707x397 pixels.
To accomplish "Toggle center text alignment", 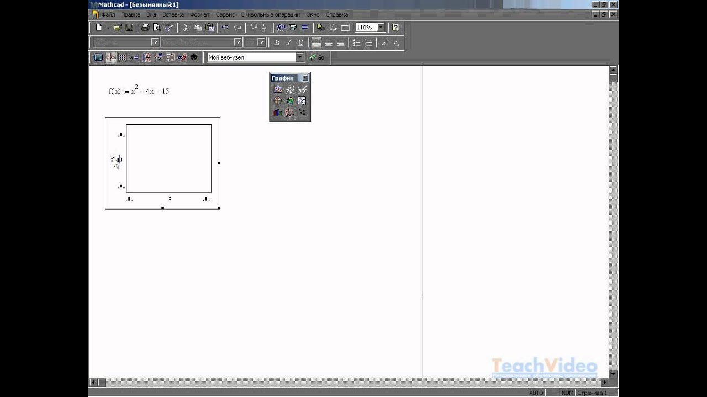I will (329, 42).
